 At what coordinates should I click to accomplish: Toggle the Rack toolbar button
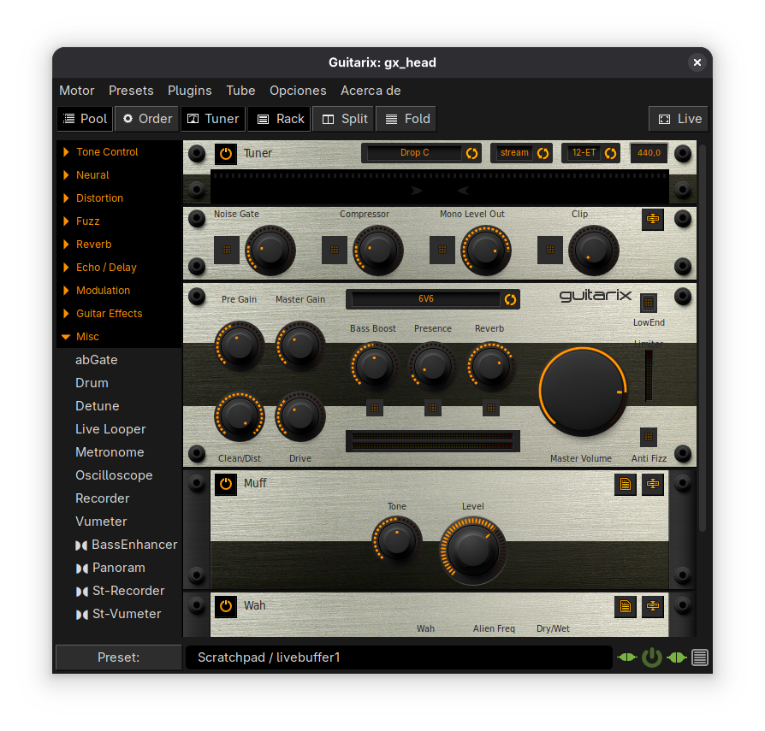point(279,119)
